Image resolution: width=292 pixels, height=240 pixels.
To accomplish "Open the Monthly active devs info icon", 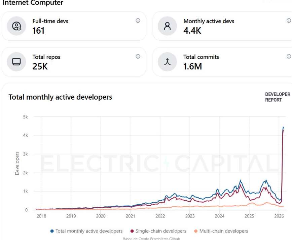I will [289, 21].
